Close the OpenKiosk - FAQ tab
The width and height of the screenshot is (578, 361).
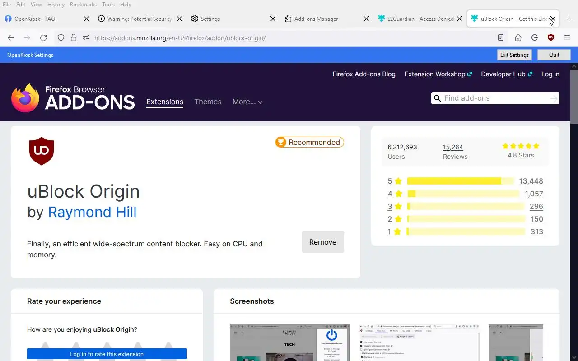tap(87, 19)
